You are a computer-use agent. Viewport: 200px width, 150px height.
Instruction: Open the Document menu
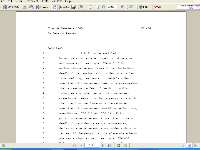click(32, 1)
